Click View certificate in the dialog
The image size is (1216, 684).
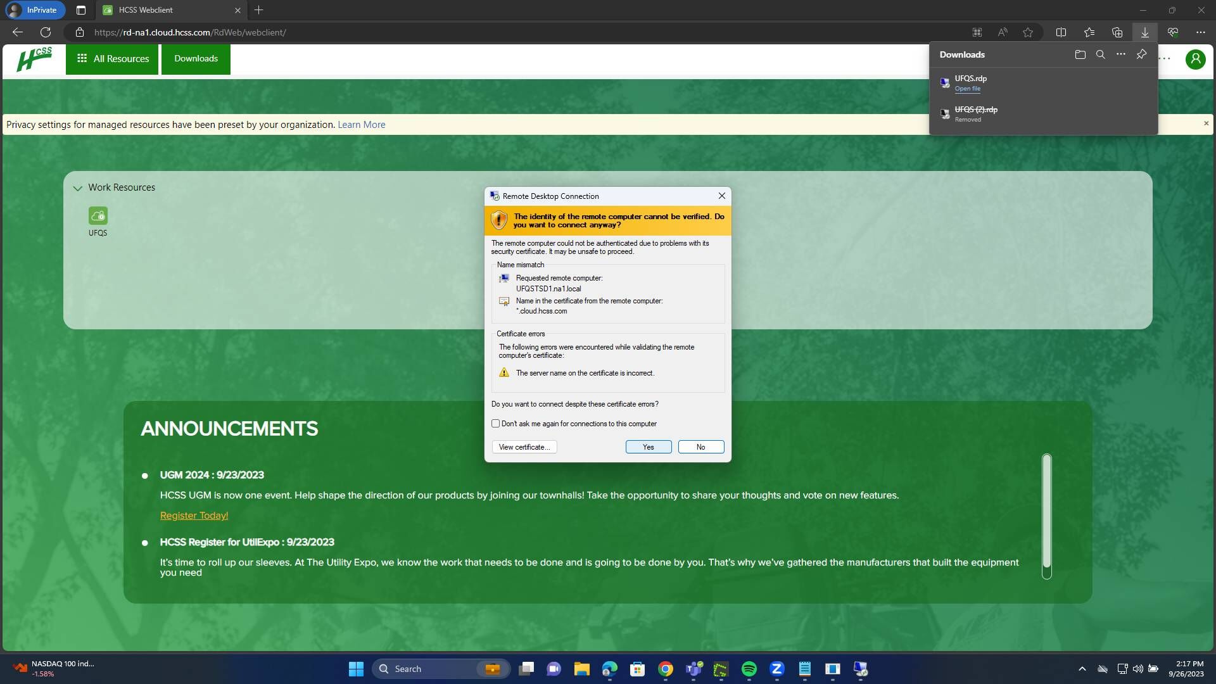click(524, 446)
